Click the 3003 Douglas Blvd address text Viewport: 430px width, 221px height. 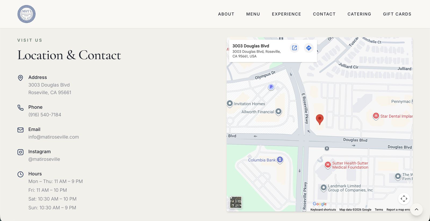[x=49, y=85]
